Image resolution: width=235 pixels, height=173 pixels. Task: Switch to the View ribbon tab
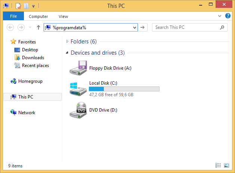pos(63,16)
